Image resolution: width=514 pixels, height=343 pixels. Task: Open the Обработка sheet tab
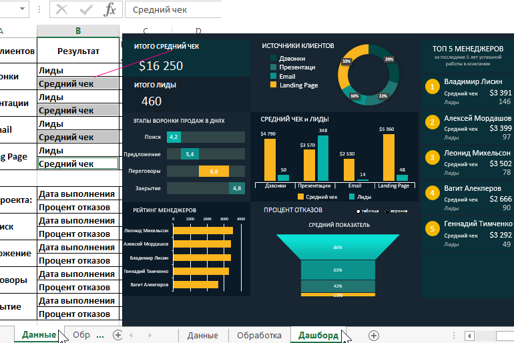[x=259, y=335]
